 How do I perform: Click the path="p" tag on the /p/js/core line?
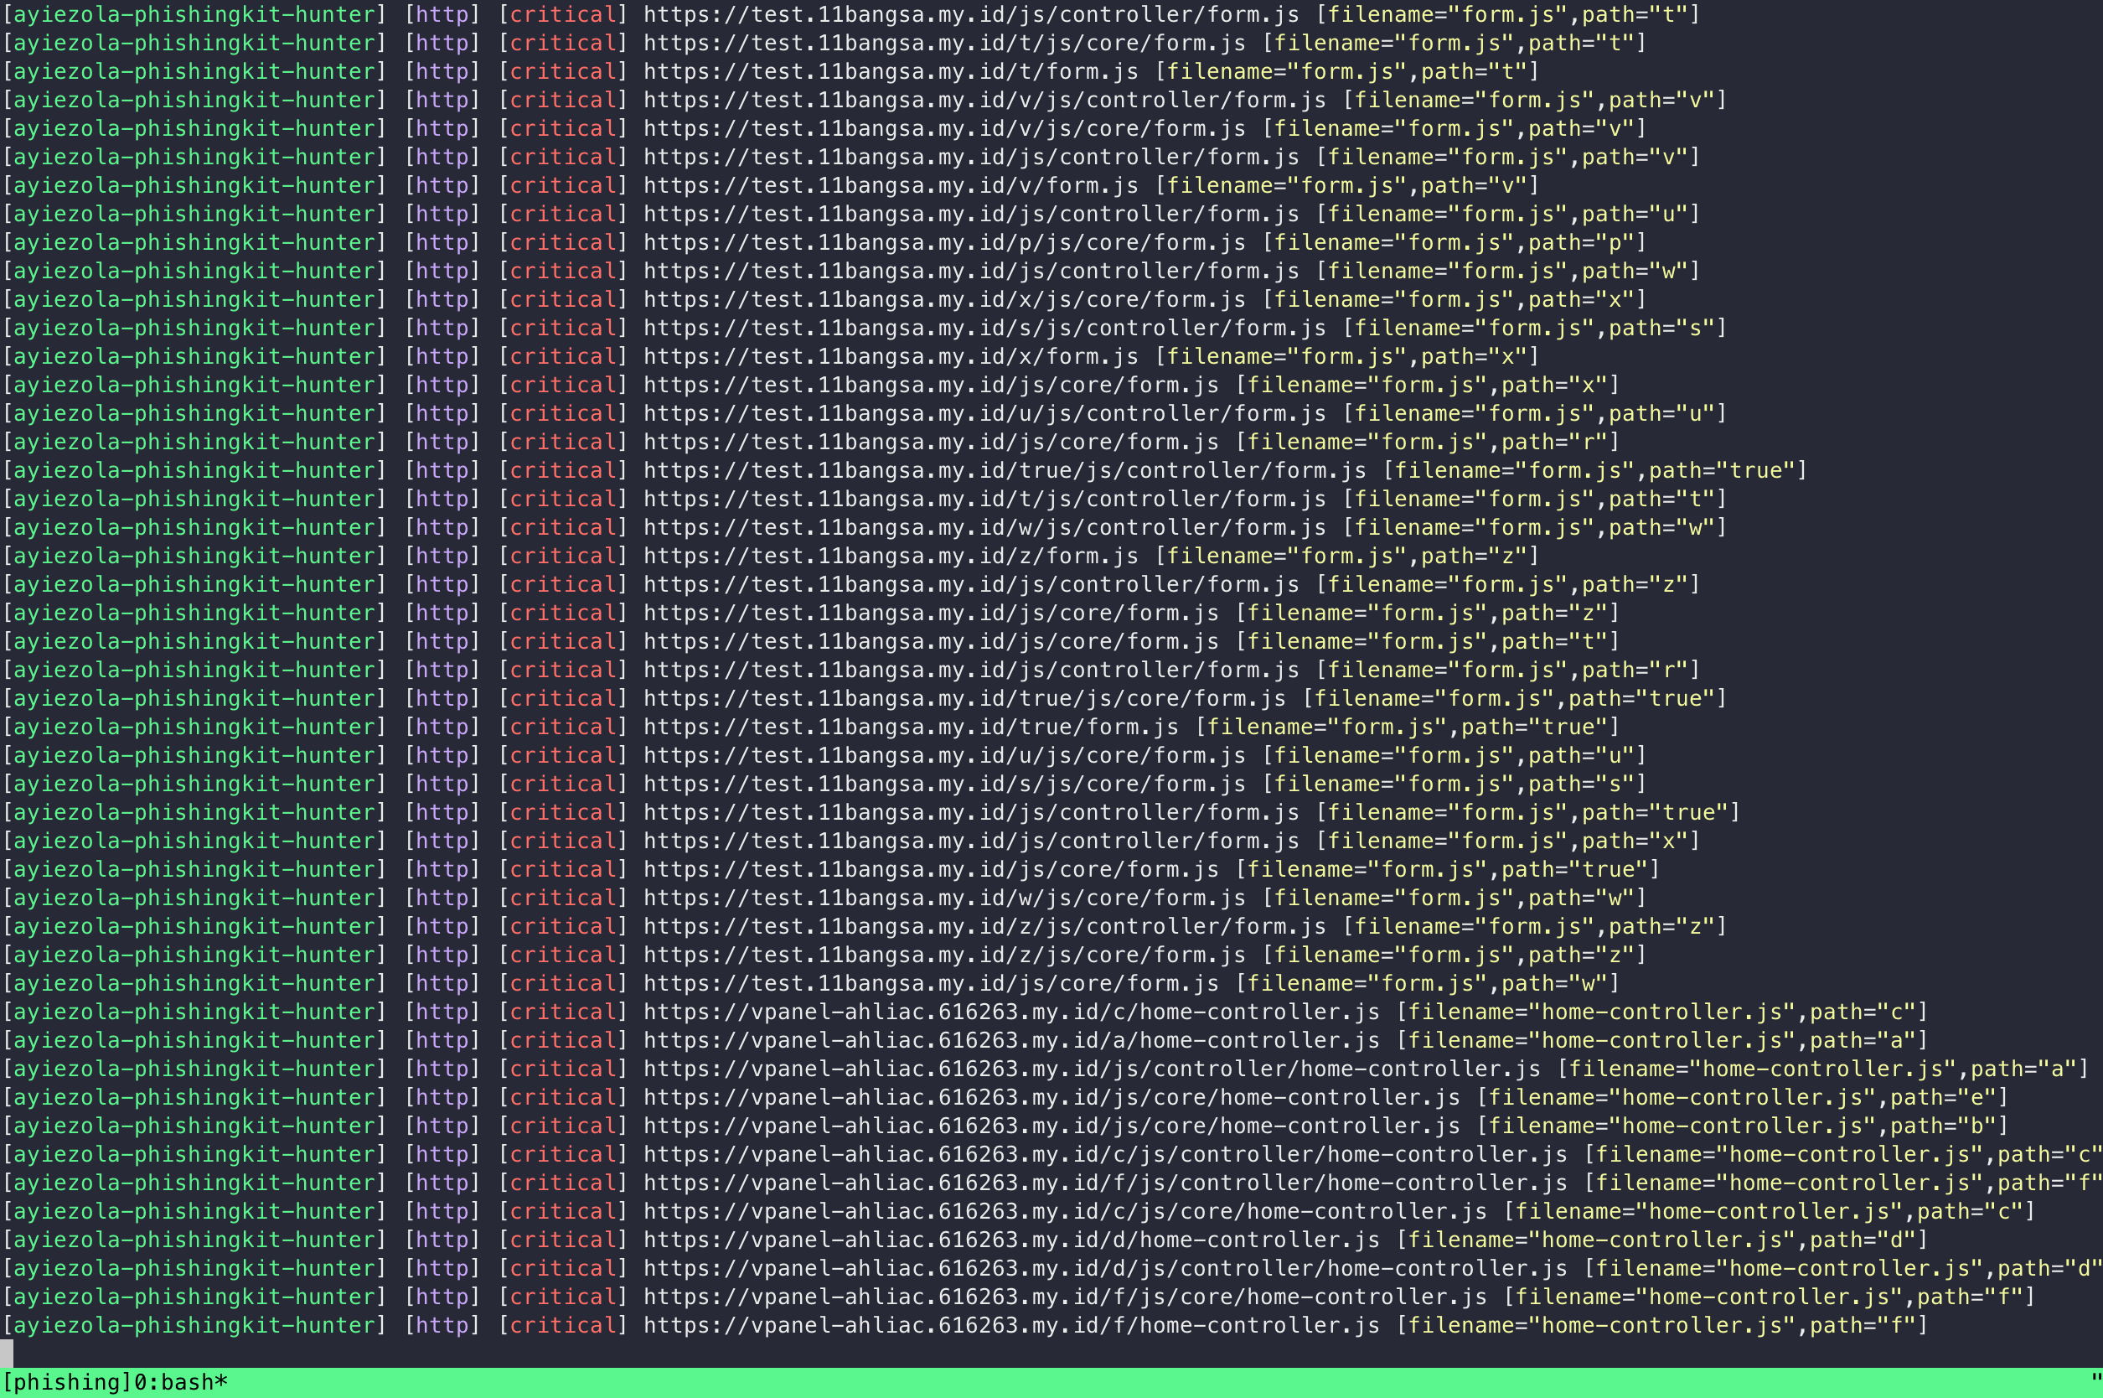coord(1581,242)
